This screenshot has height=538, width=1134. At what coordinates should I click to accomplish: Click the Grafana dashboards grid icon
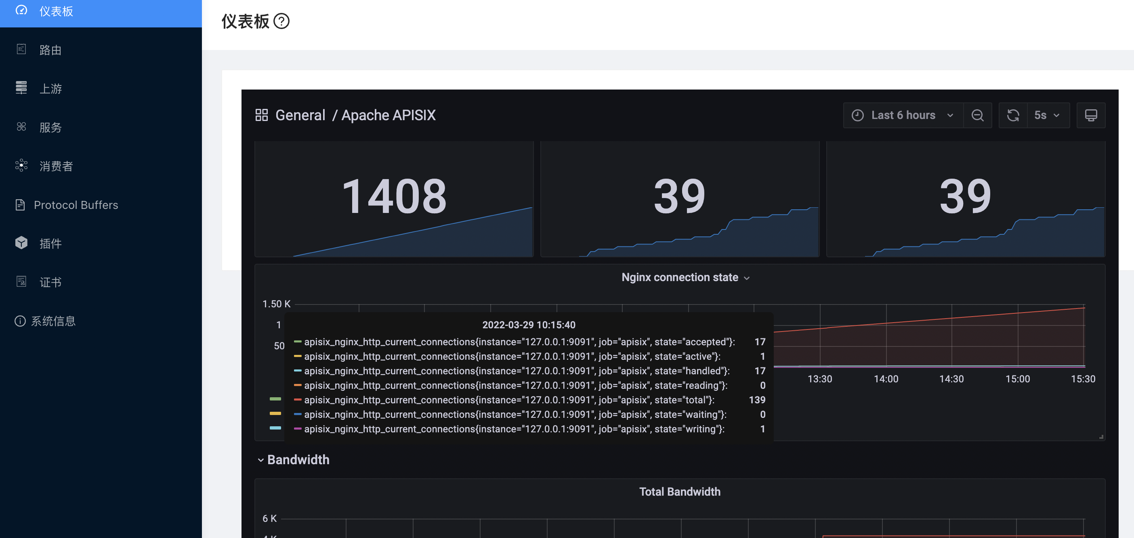261,115
